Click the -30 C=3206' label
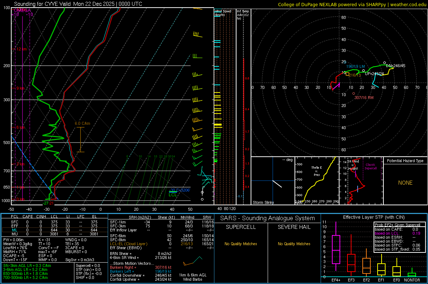The image size is (428, 284). pyautogui.click(x=180, y=190)
